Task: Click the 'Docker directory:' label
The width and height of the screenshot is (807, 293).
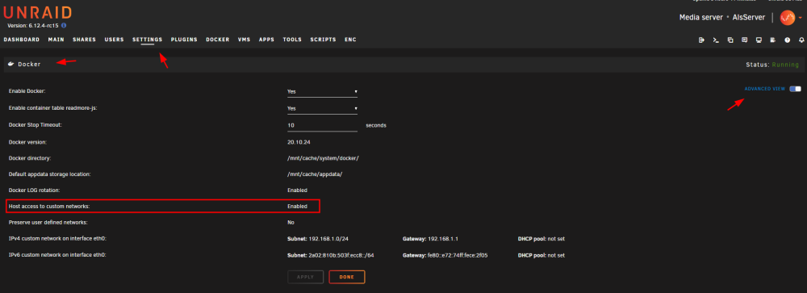Action: 30,158
